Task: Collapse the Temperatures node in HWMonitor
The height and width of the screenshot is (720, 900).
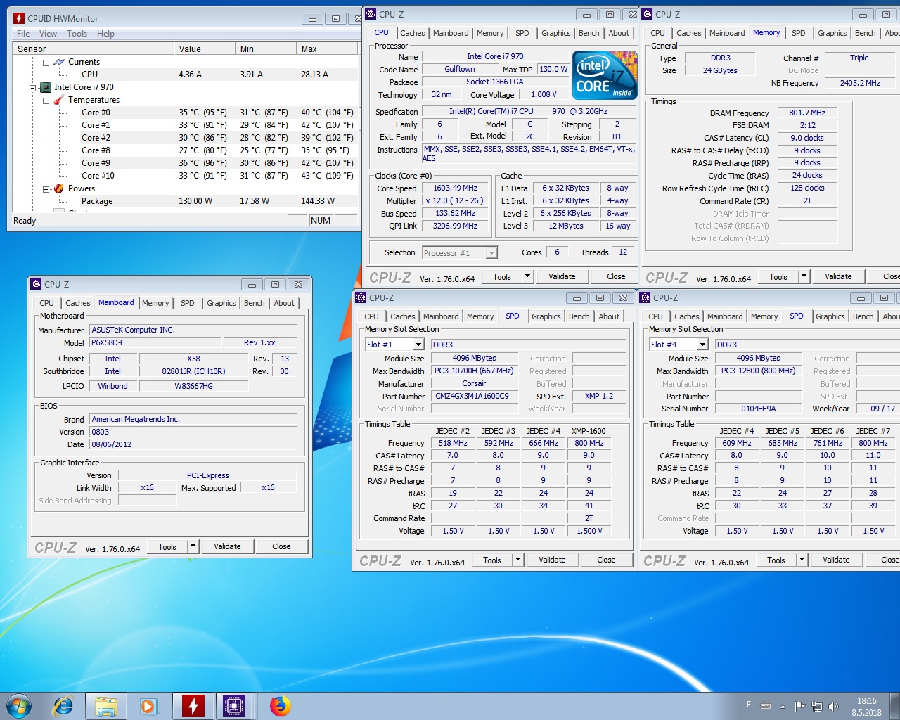Action: tap(46, 100)
